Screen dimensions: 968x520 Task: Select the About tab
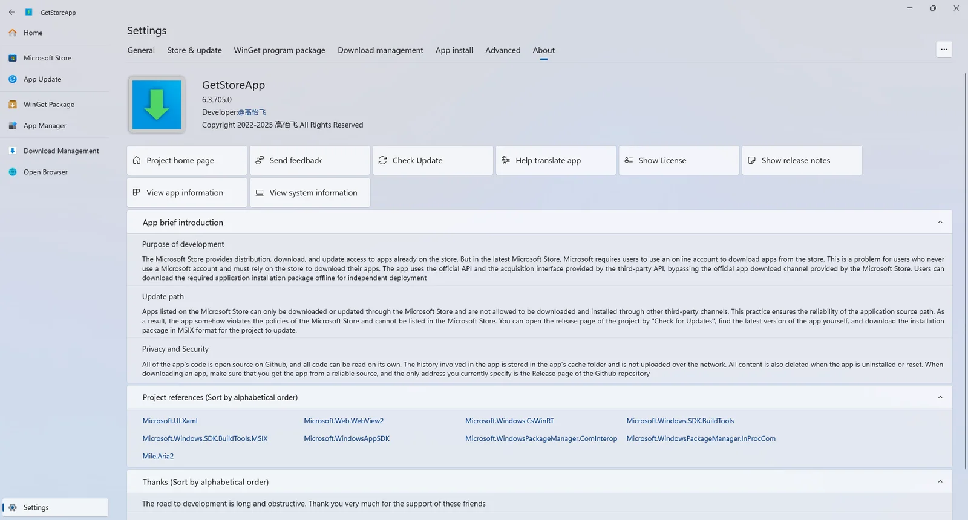tap(544, 50)
